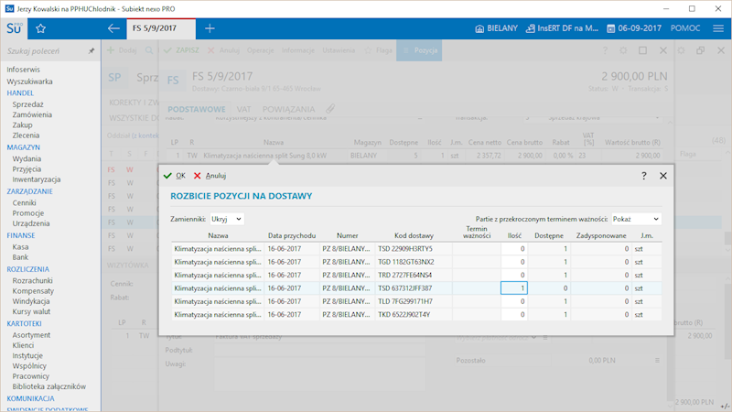The image size is (732, 412).
Task: Open Asortyment in Kartoteki
Action: [31, 335]
